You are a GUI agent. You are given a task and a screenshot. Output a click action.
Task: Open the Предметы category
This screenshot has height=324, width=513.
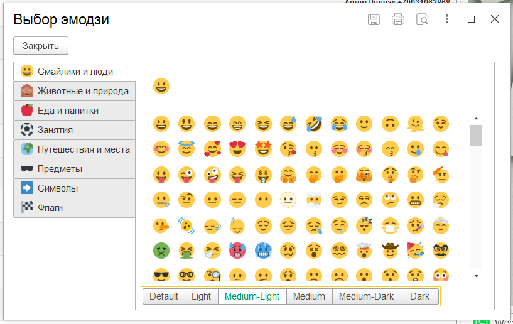point(74,169)
